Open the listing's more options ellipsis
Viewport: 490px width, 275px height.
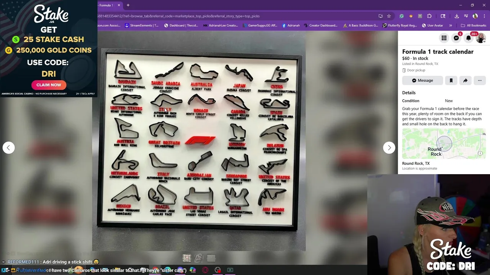pos(480,81)
